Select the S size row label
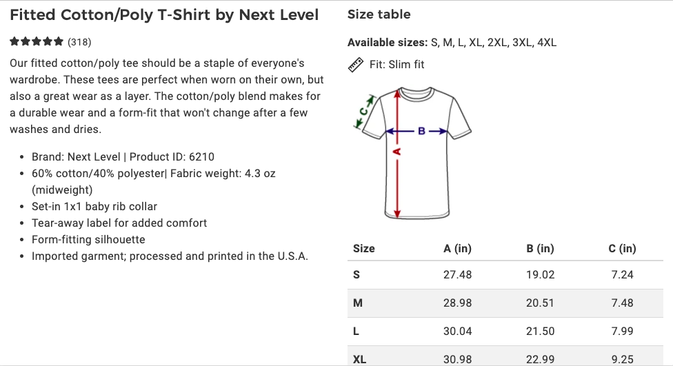The height and width of the screenshot is (366, 673). [x=356, y=275]
